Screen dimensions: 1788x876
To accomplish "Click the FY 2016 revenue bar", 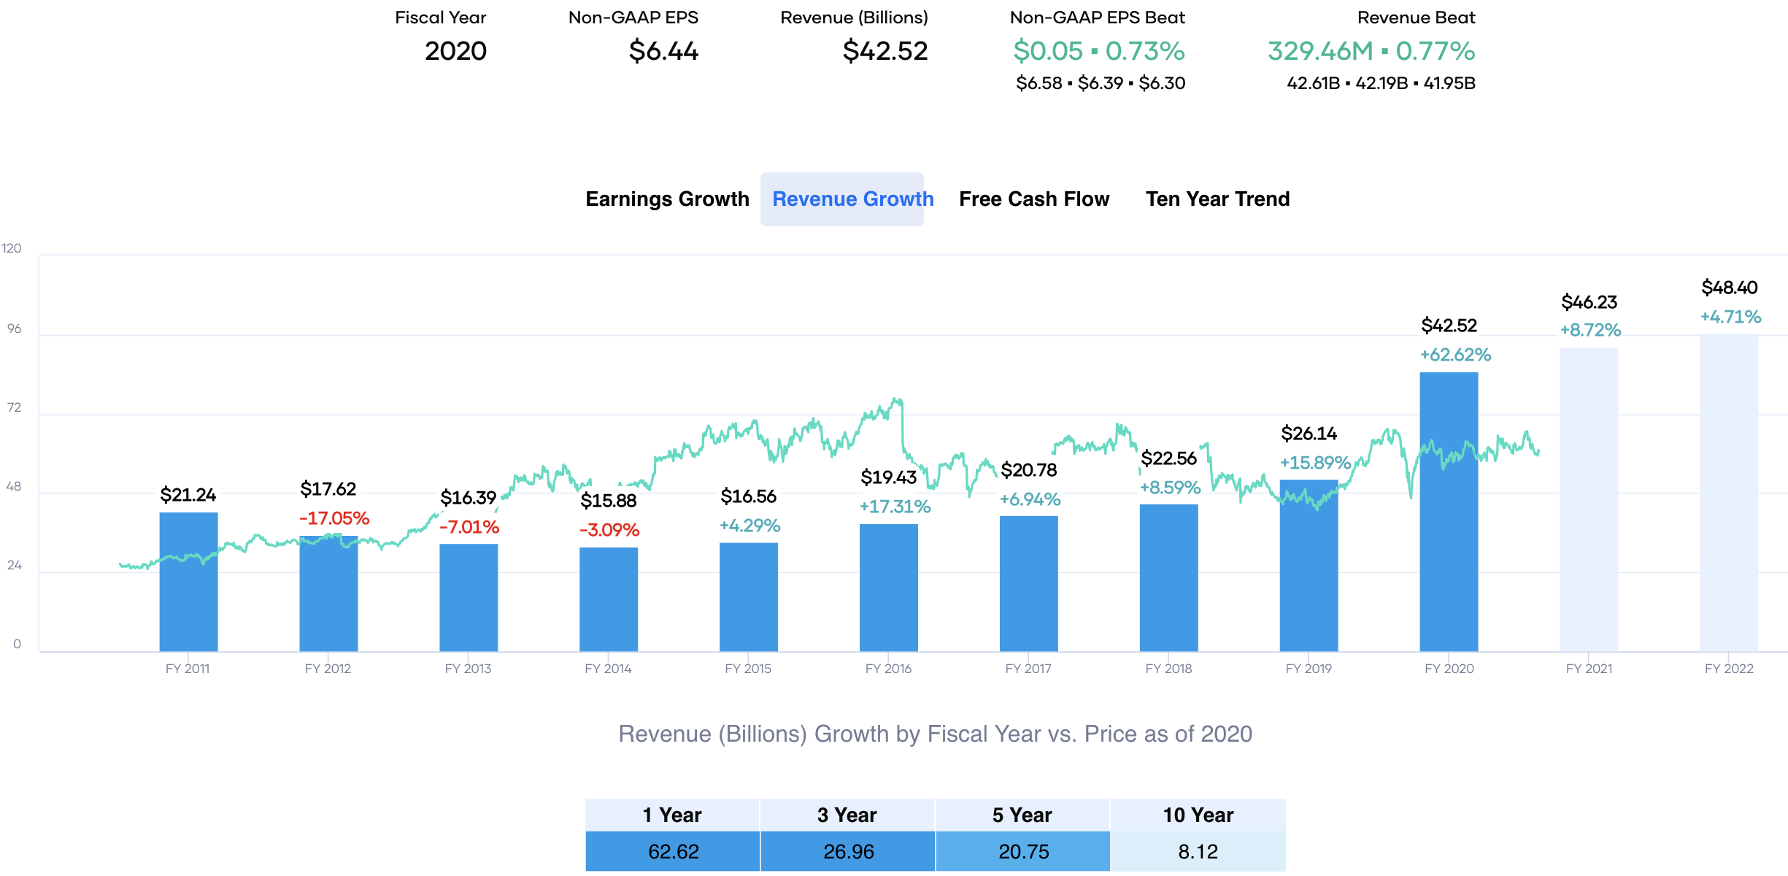I will point(889,588).
